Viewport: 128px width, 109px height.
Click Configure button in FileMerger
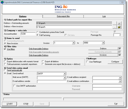[x=115, y=62]
